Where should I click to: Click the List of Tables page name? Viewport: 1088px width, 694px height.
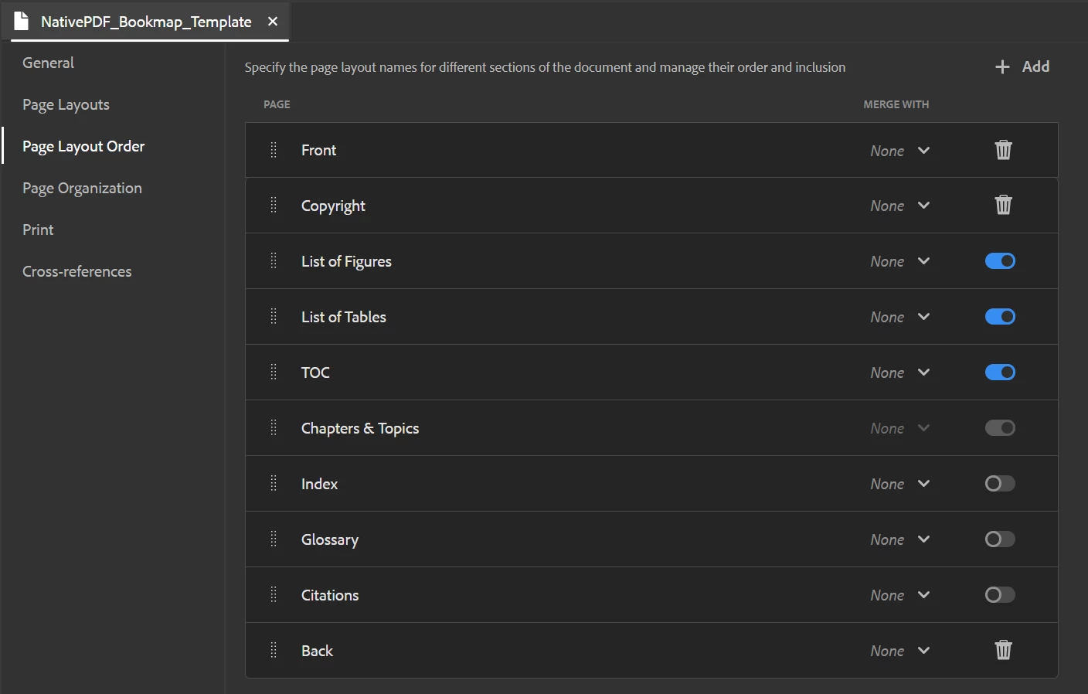[x=343, y=317]
